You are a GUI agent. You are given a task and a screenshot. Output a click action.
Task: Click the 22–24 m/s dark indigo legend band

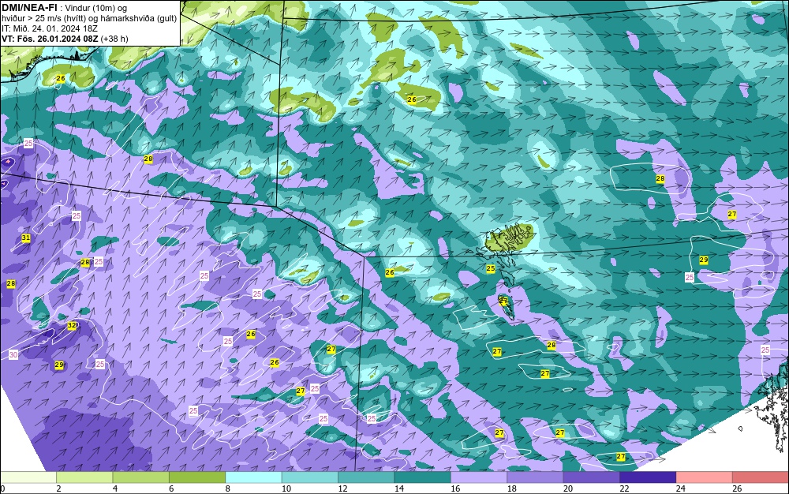pos(648,477)
